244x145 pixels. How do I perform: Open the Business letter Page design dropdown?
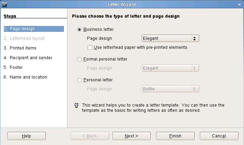tap(170, 38)
